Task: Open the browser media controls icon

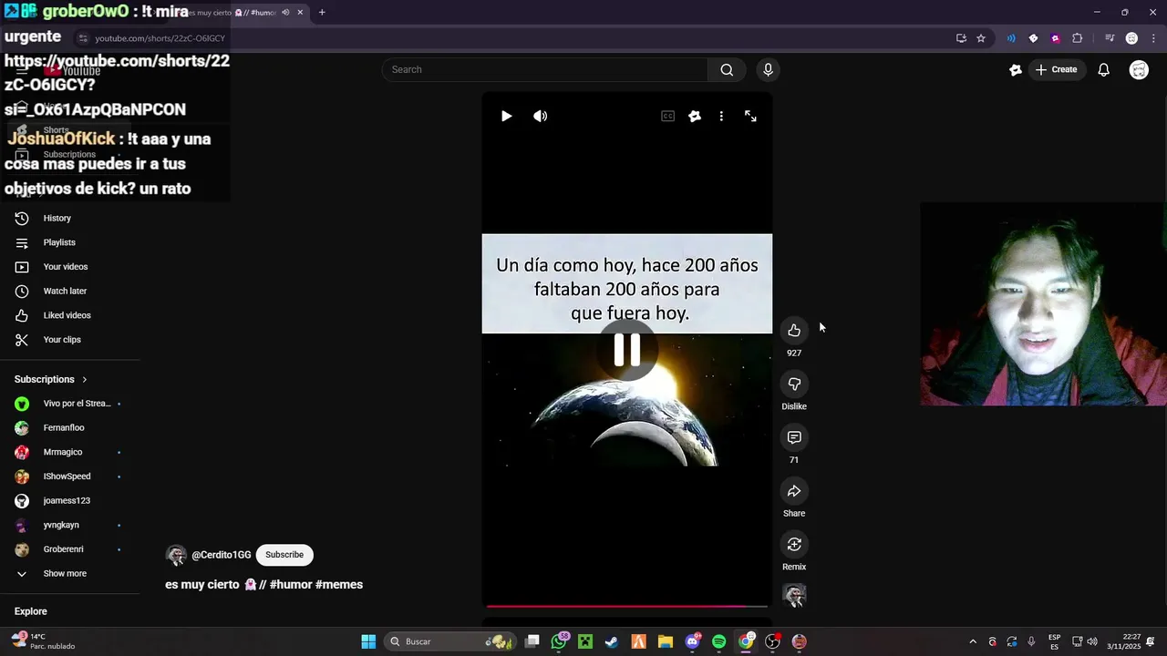Action: point(1110,38)
